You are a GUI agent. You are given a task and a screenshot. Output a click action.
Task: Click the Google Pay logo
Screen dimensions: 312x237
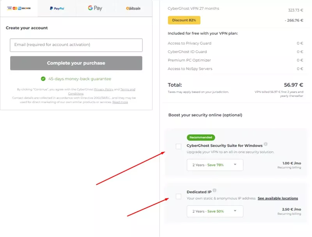pos(95,8)
